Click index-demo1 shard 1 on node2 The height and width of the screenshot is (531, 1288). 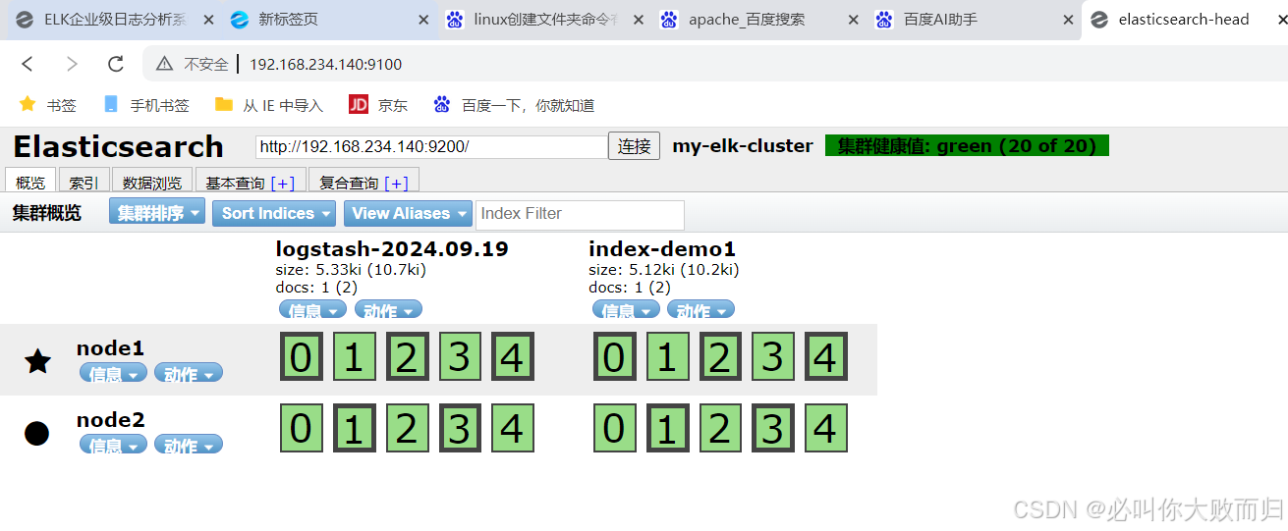pos(667,428)
